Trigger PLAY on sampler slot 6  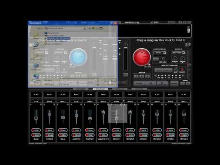click(x=103, y=95)
